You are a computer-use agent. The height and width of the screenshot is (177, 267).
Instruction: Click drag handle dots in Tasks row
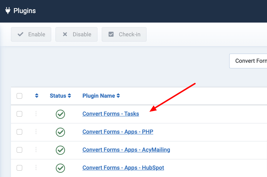(36, 114)
